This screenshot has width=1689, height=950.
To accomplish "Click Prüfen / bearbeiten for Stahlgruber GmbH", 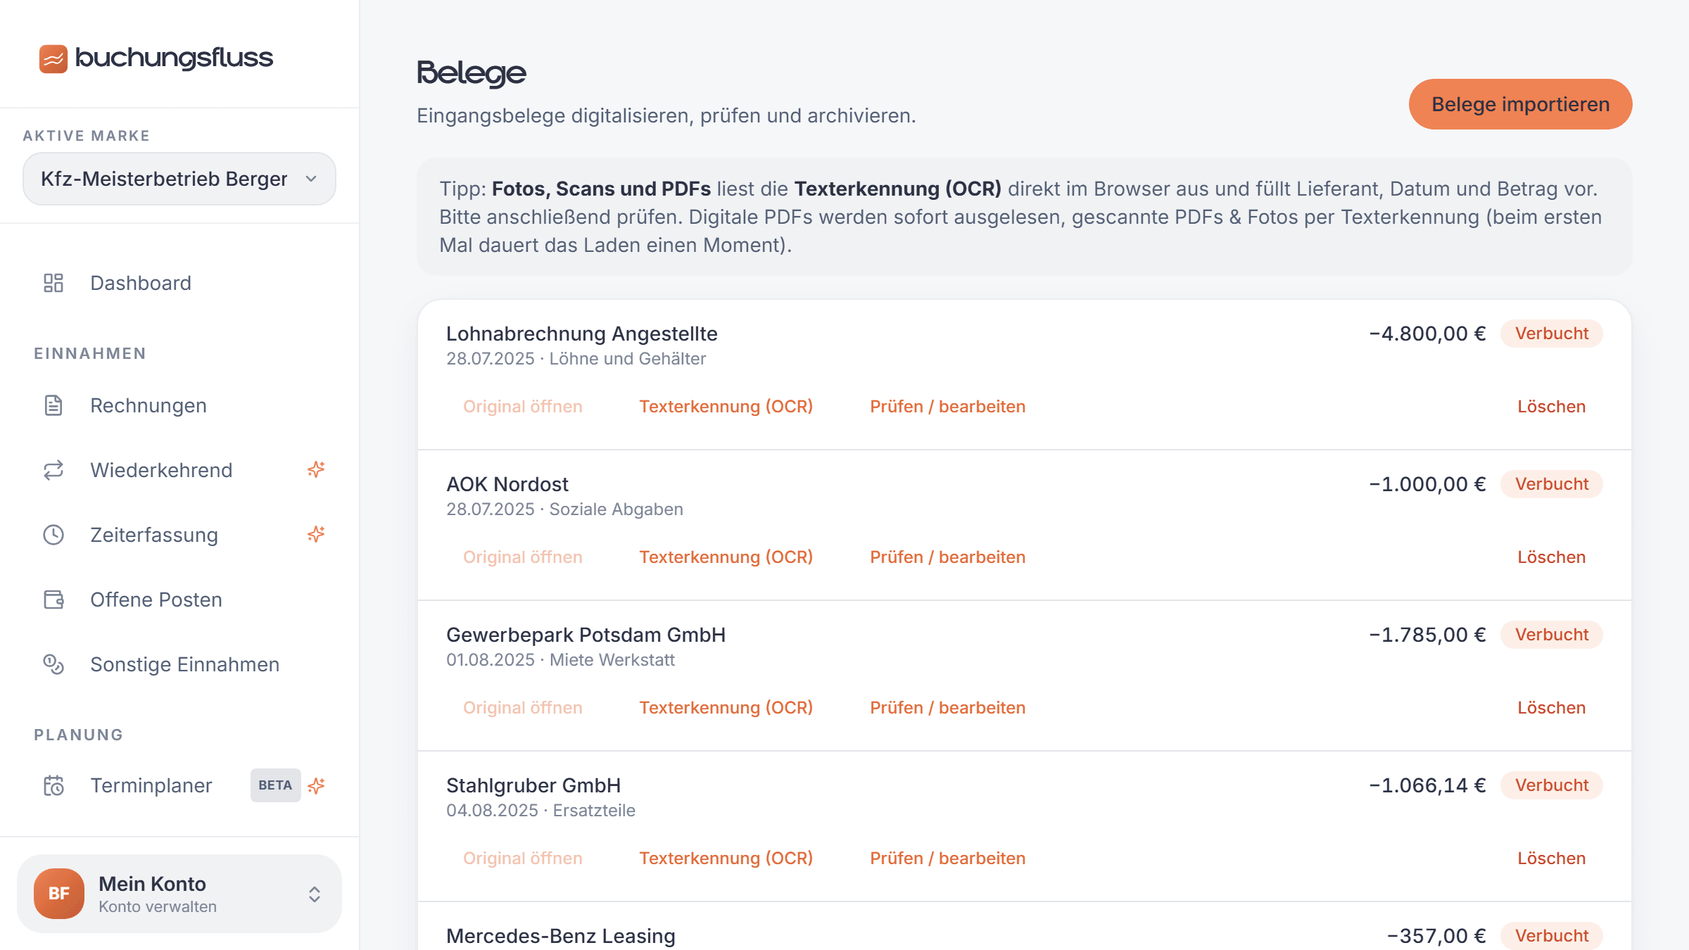I will [948, 859].
